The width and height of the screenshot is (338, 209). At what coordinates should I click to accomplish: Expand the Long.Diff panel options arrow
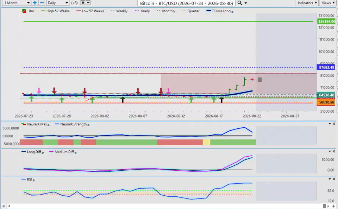[330, 151]
